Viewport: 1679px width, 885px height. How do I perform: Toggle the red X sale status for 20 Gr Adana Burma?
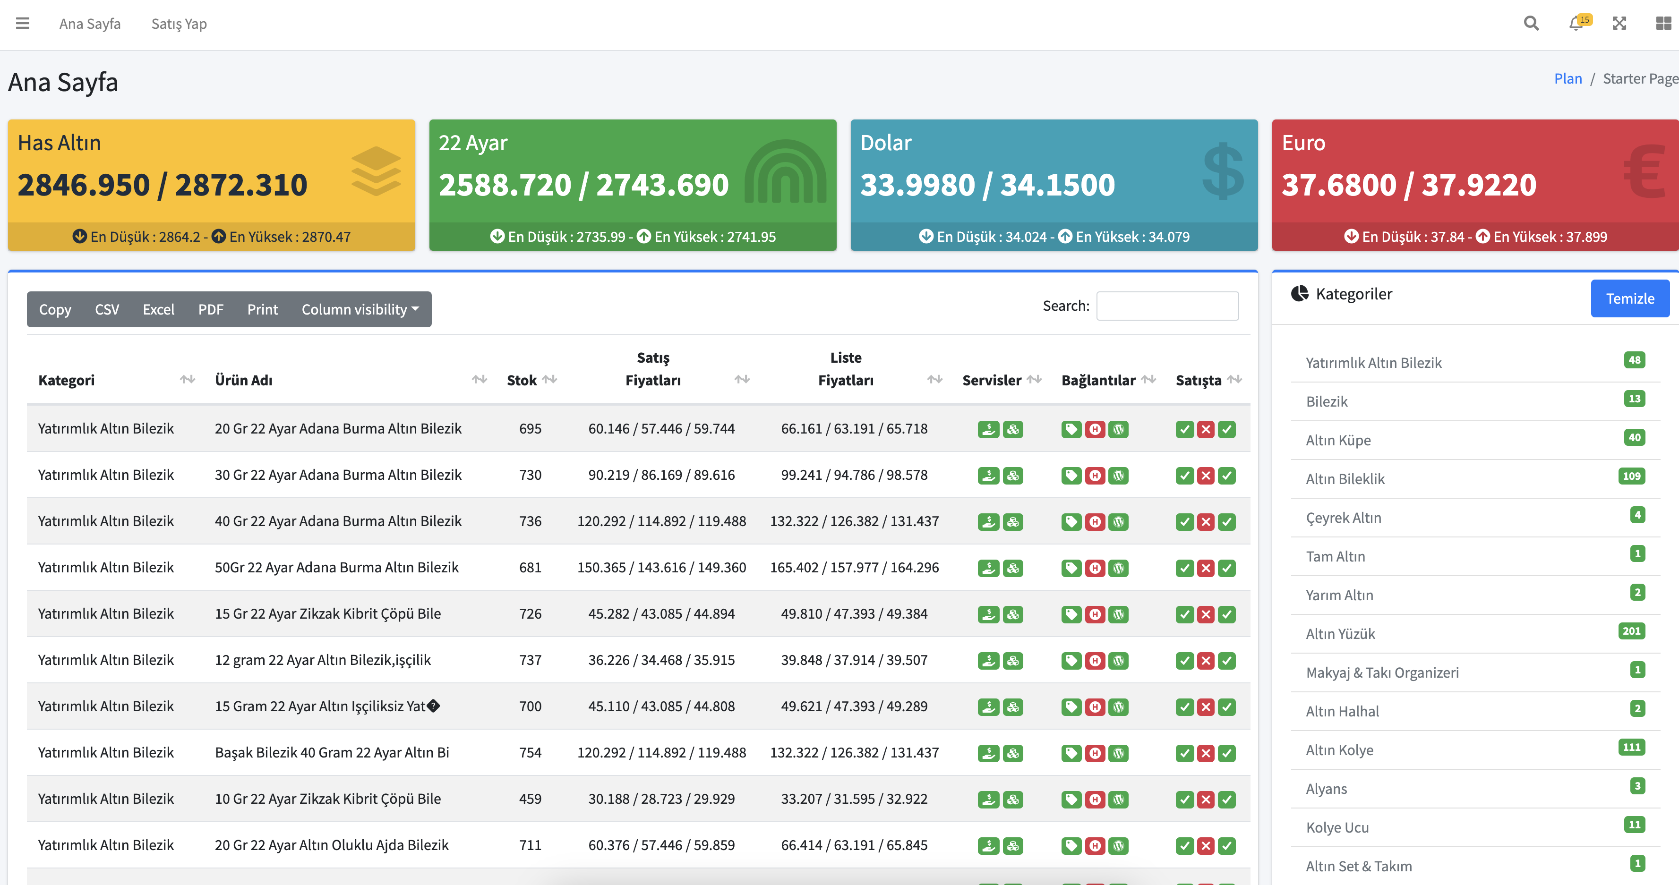click(1206, 429)
